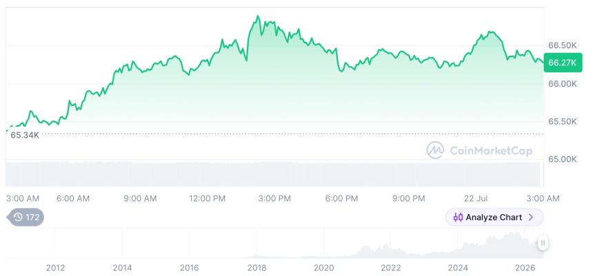Expand the Analyze Chart chevron arrow

coord(531,217)
